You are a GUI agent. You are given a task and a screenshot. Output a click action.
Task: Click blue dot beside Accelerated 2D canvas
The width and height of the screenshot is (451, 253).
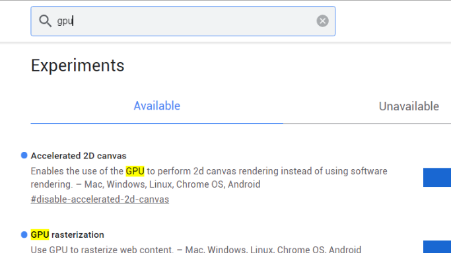[x=24, y=155]
